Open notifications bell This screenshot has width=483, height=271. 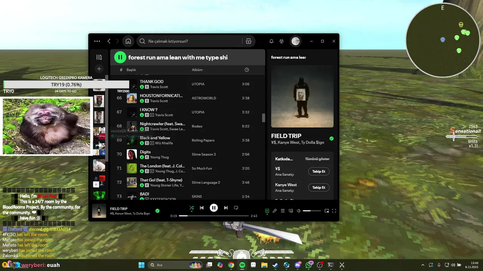coord(271,41)
